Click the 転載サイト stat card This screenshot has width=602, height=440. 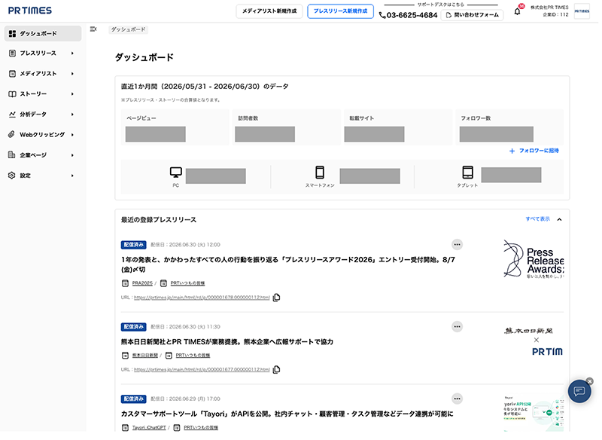(x=398, y=127)
